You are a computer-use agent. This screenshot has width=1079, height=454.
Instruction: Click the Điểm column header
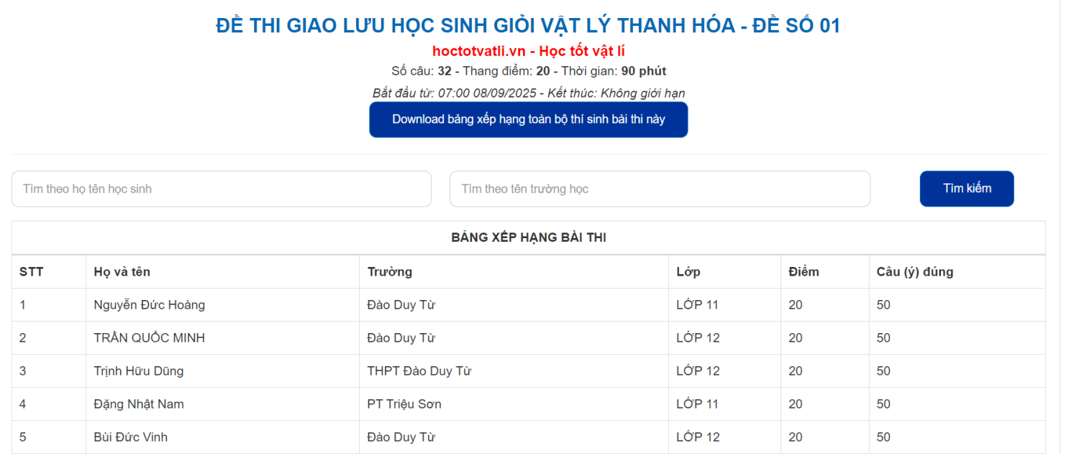(803, 272)
